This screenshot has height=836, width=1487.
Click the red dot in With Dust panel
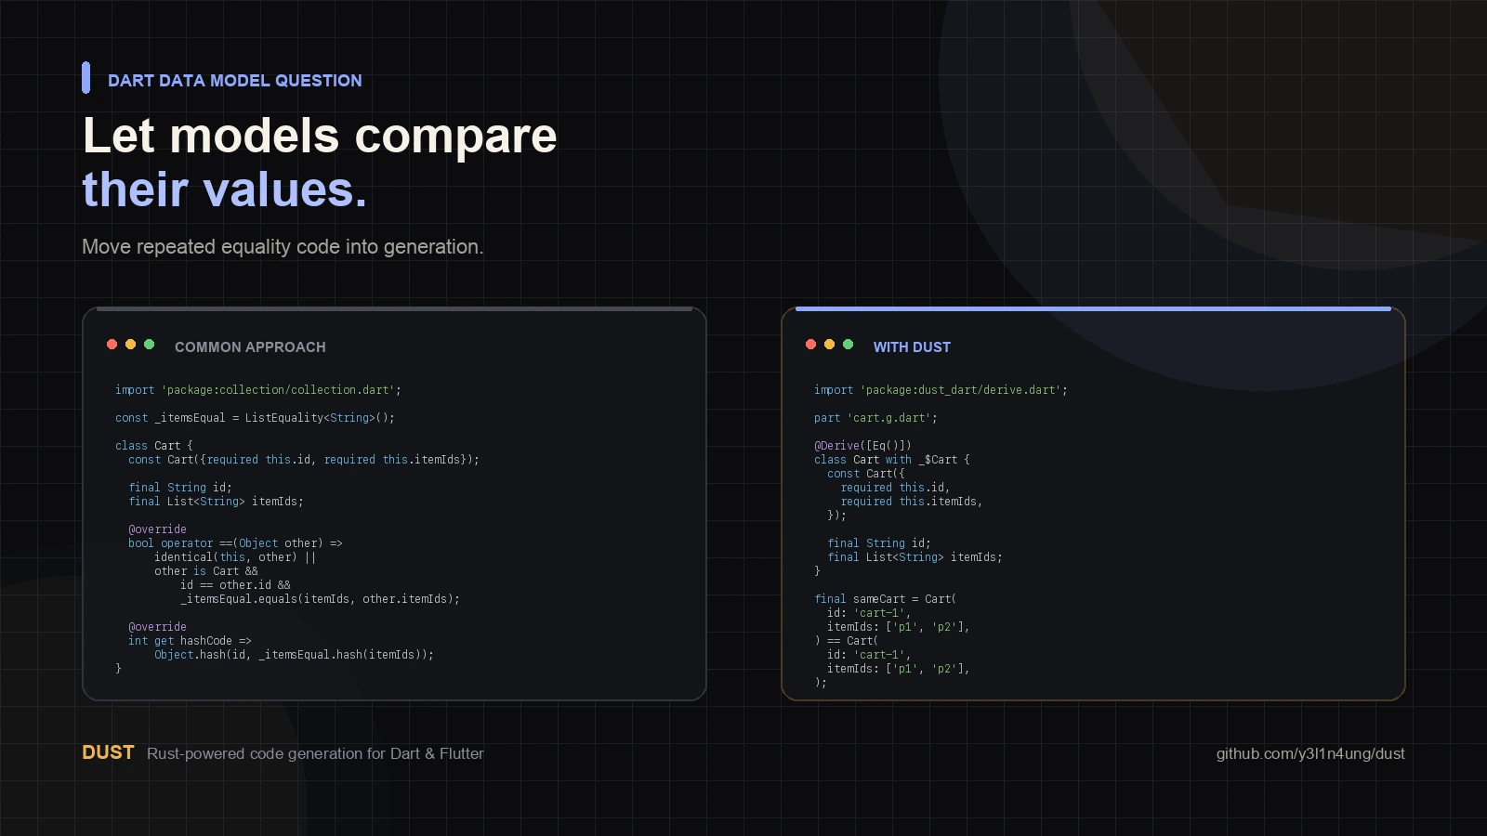click(810, 345)
